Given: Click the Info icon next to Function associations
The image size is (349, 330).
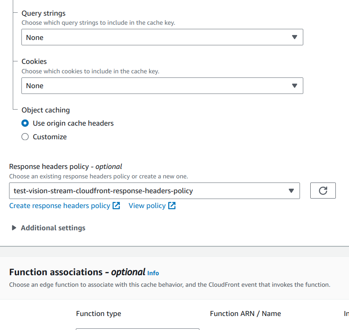Looking at the screenshot, I should pyautogui.click(x=153, y=273).
